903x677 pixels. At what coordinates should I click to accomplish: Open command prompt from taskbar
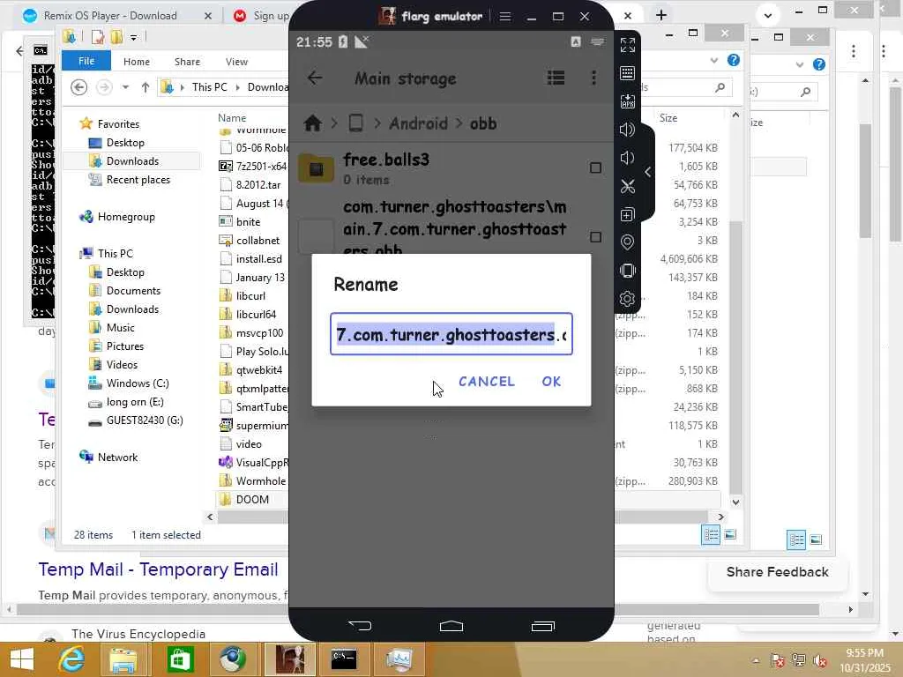345,659
